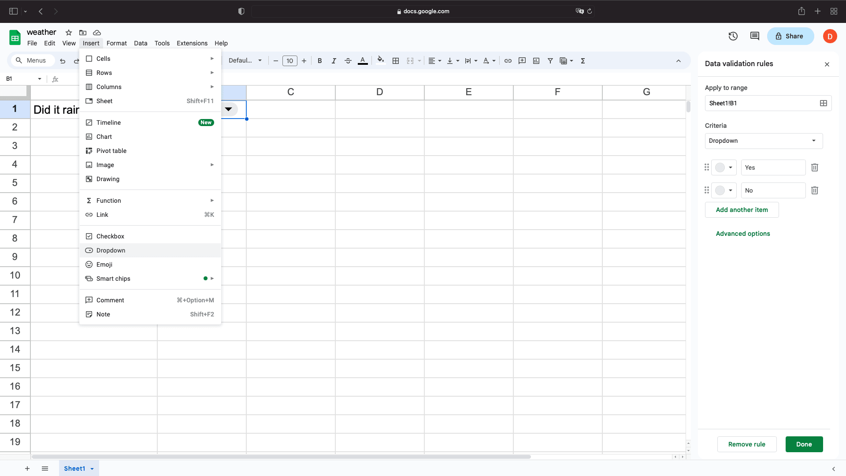The height and width of the screenshot is (476, 846).
Task: Open the Format menu
Action: point(116,43)
